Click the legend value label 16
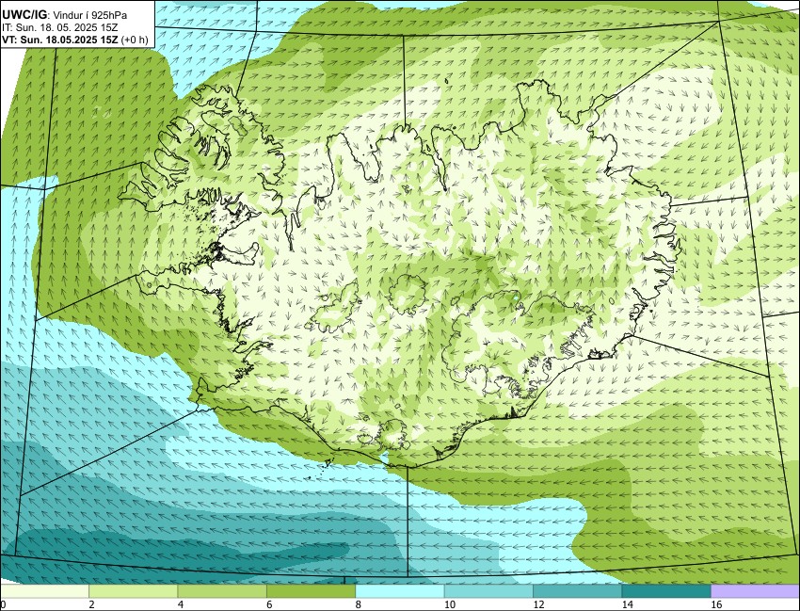The height and width of the screenshot is (611, 800). click(716, 604)
